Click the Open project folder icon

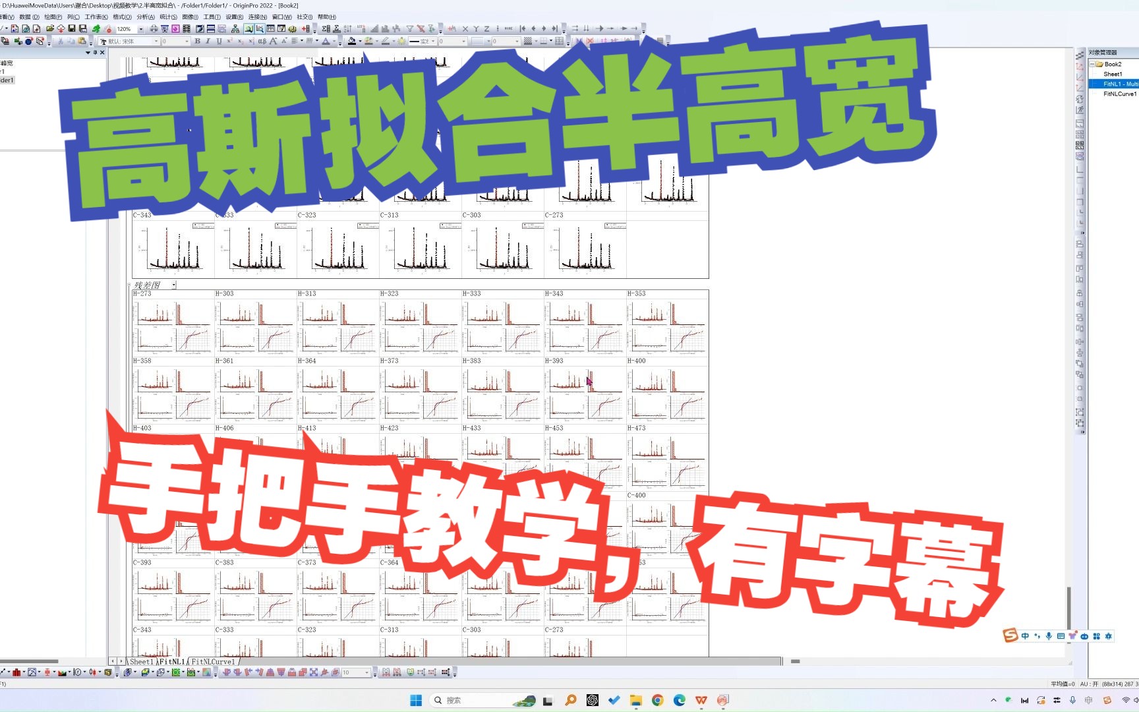point(49,28)
